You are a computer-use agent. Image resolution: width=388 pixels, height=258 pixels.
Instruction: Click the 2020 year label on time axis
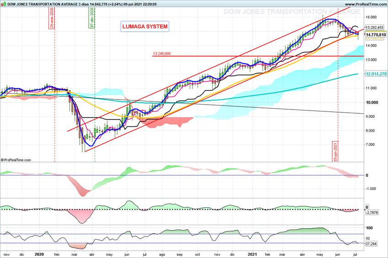[39, 254]
